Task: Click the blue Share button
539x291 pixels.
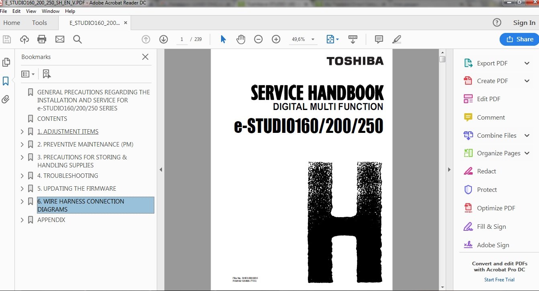Action: [x=520, y=39]
